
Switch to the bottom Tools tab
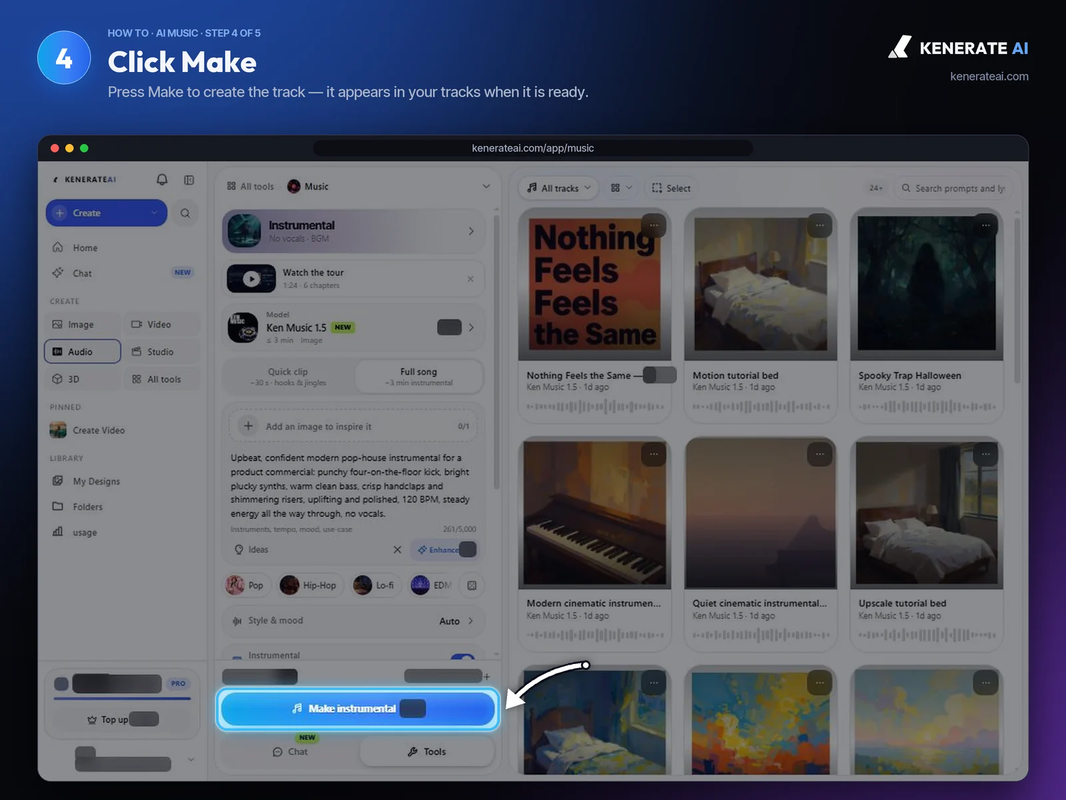coord(427,751)
